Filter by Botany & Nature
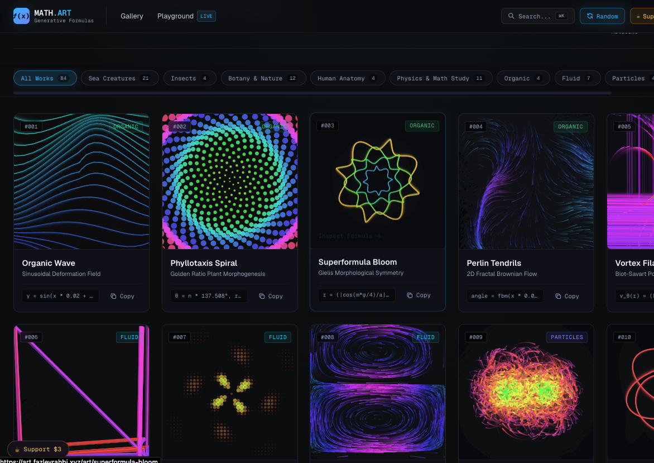 (263, 78)
